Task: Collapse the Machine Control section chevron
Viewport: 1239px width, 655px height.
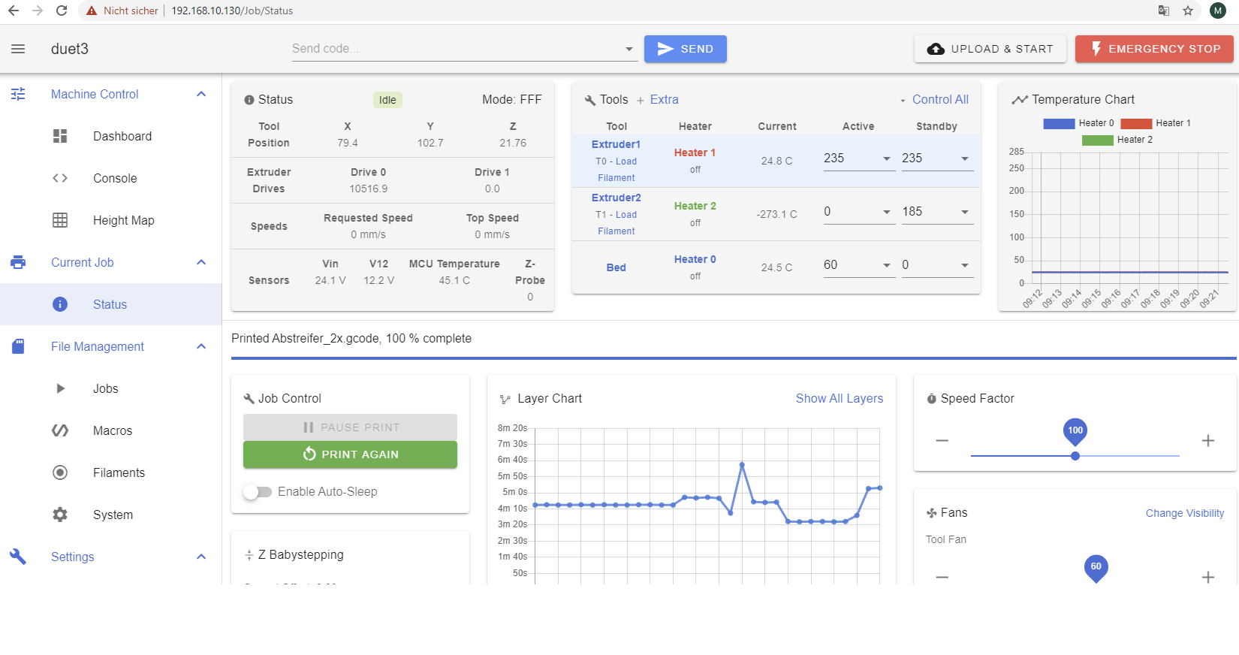Action: click(201, 94)
